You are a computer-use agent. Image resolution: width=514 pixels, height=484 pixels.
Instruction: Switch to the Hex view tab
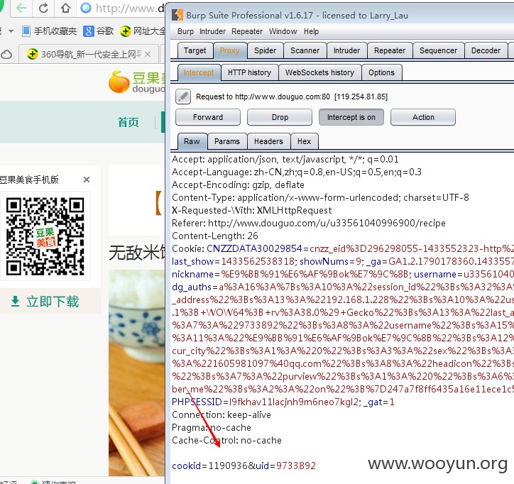[304, 141]
